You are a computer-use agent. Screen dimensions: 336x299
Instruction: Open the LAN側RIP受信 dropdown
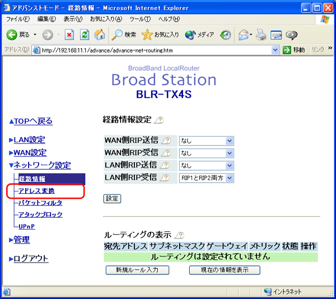[x=206, y=178]
